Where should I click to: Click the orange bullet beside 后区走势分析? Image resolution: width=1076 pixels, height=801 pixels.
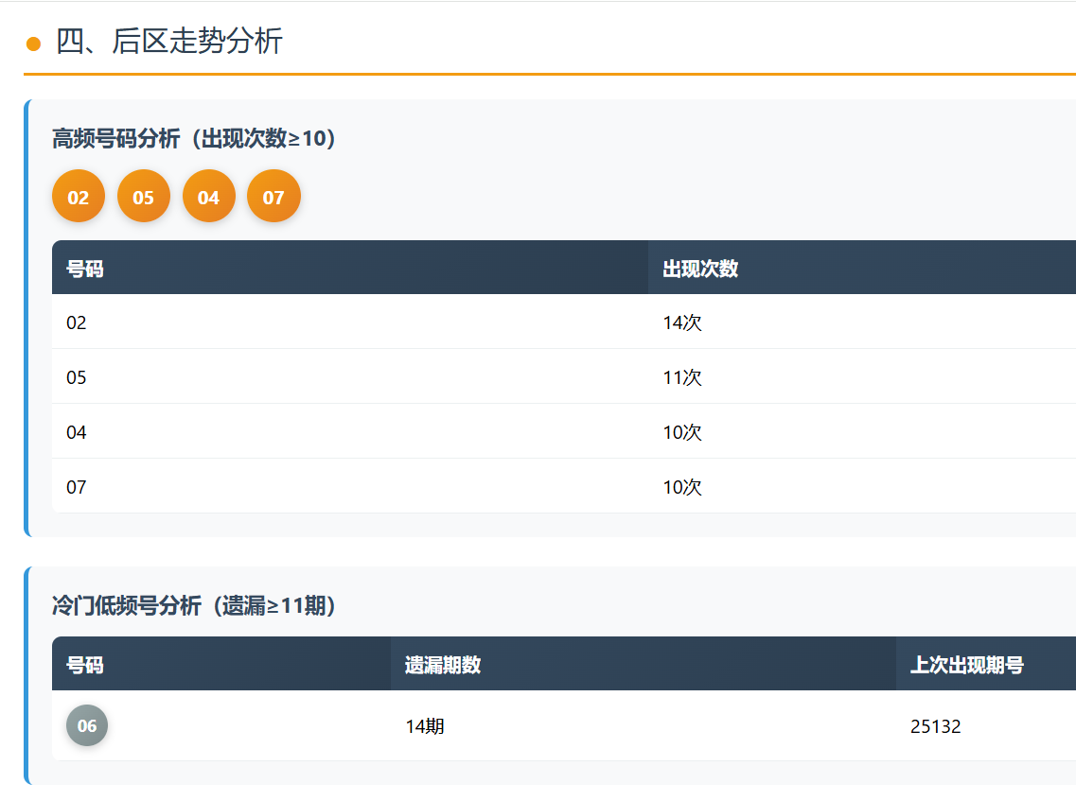pos(34,44)
